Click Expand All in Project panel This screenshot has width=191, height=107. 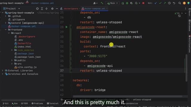pyautogui.click(x=42, y=9)
